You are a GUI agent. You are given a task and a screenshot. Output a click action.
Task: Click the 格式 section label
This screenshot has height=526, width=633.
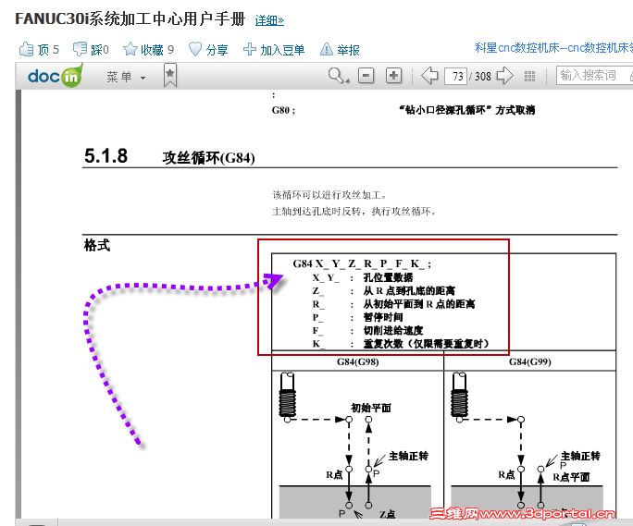97,245
